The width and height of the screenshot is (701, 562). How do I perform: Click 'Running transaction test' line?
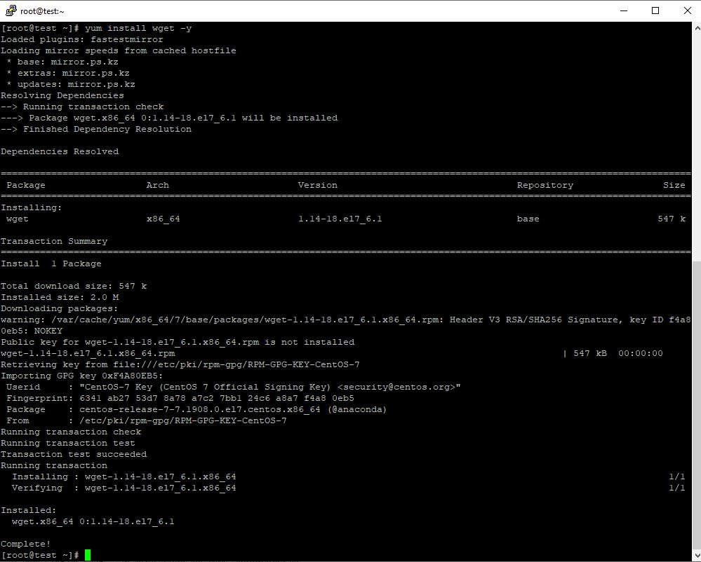point(68,443)
